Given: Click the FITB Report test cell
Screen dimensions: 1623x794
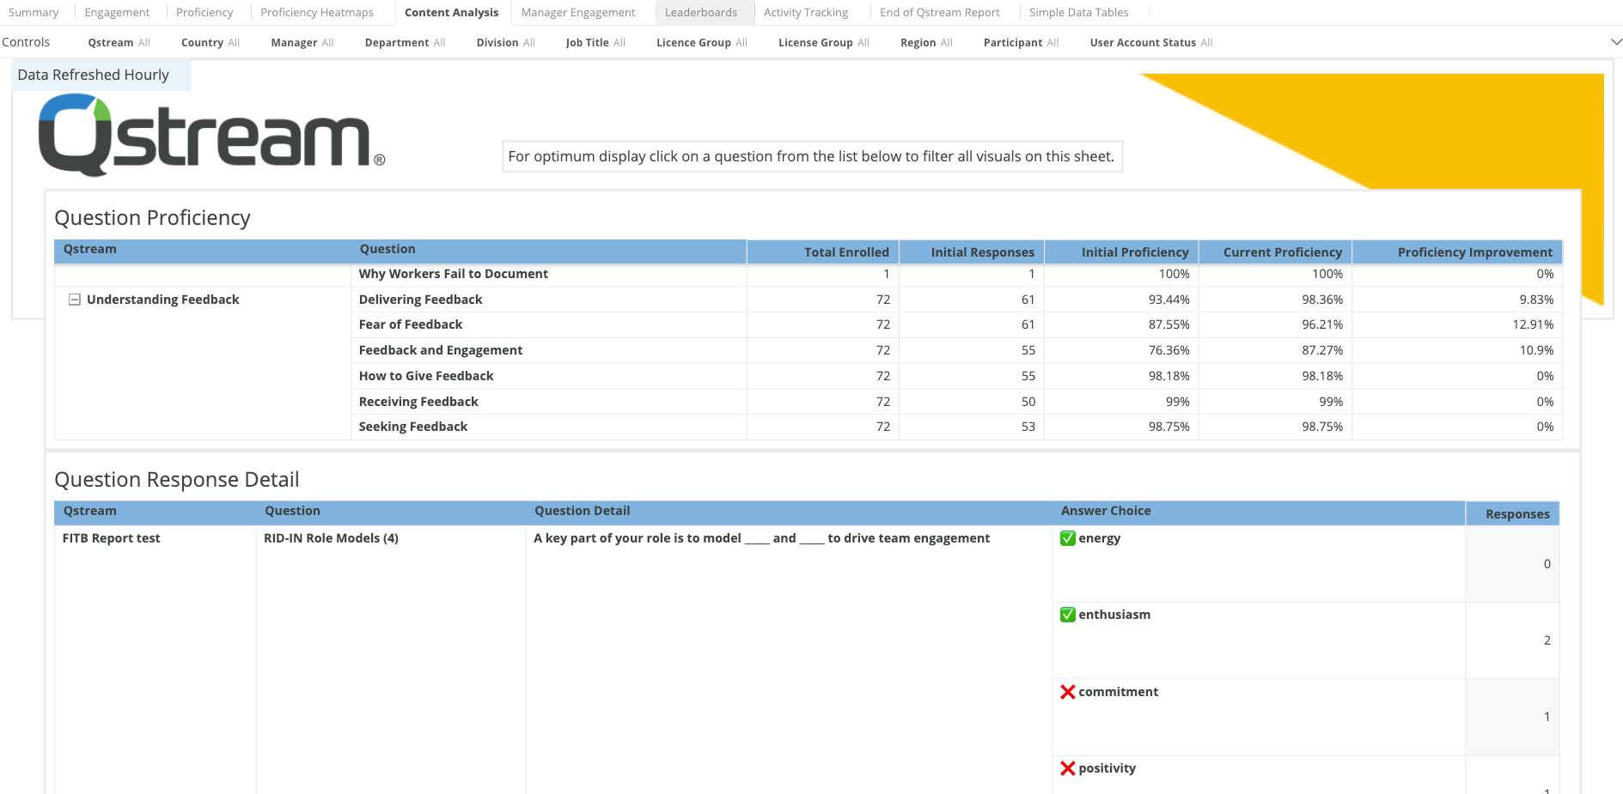Looking at the screenshot, I should tap(112, 538).
